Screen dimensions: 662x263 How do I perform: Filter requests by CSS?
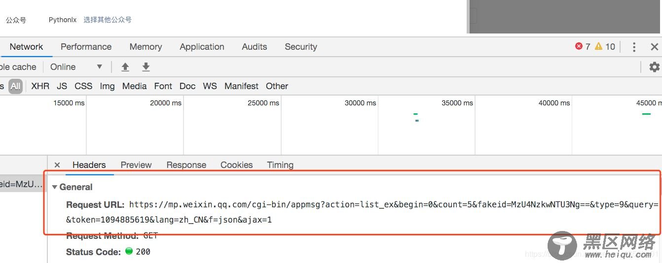(x=83, y=86)
